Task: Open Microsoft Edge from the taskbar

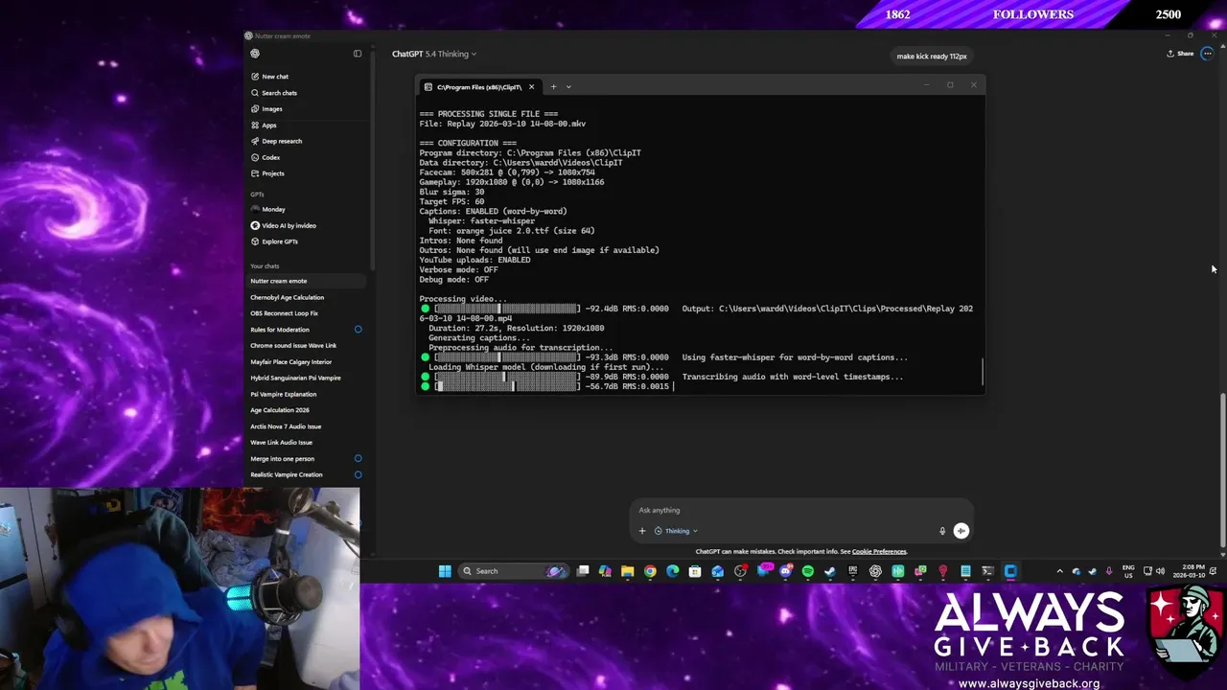Action: tap(672, 571)
